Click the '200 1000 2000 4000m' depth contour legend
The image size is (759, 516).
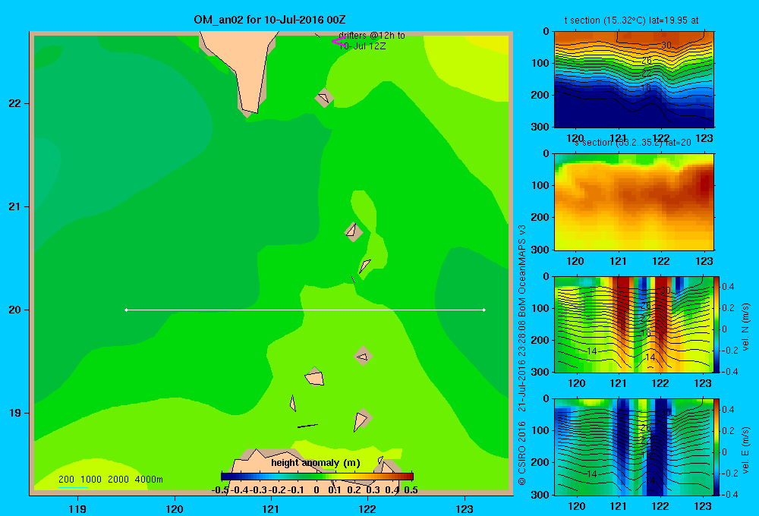[110, 480]
